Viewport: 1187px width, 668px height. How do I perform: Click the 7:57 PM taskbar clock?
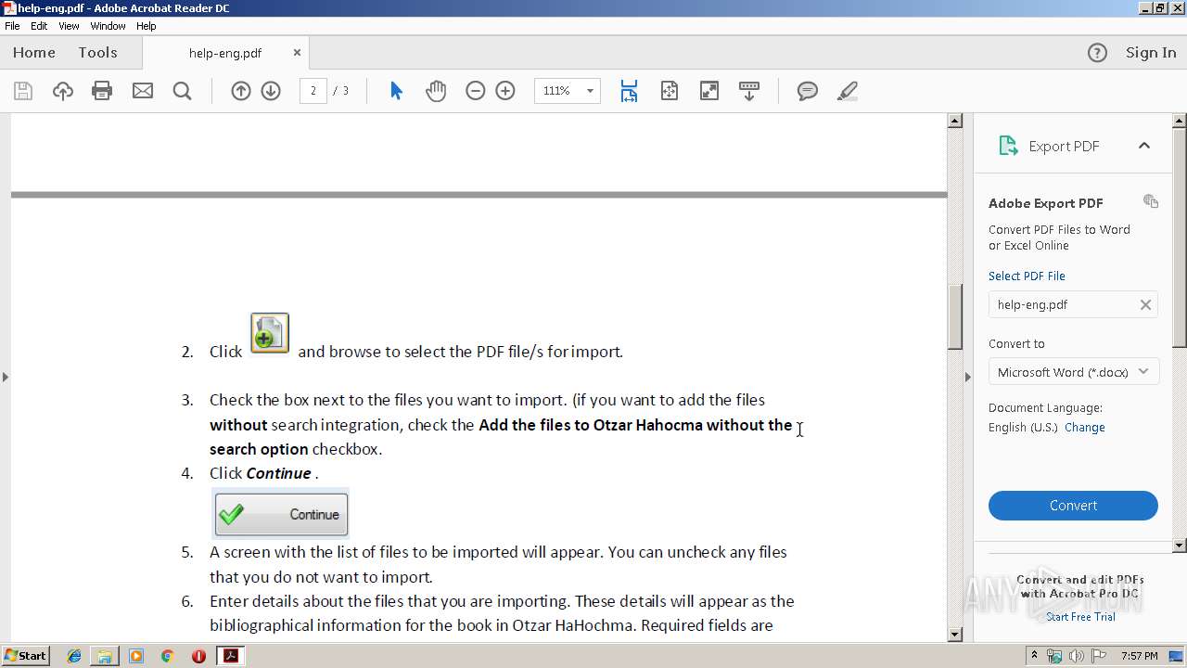point(1140,656)
